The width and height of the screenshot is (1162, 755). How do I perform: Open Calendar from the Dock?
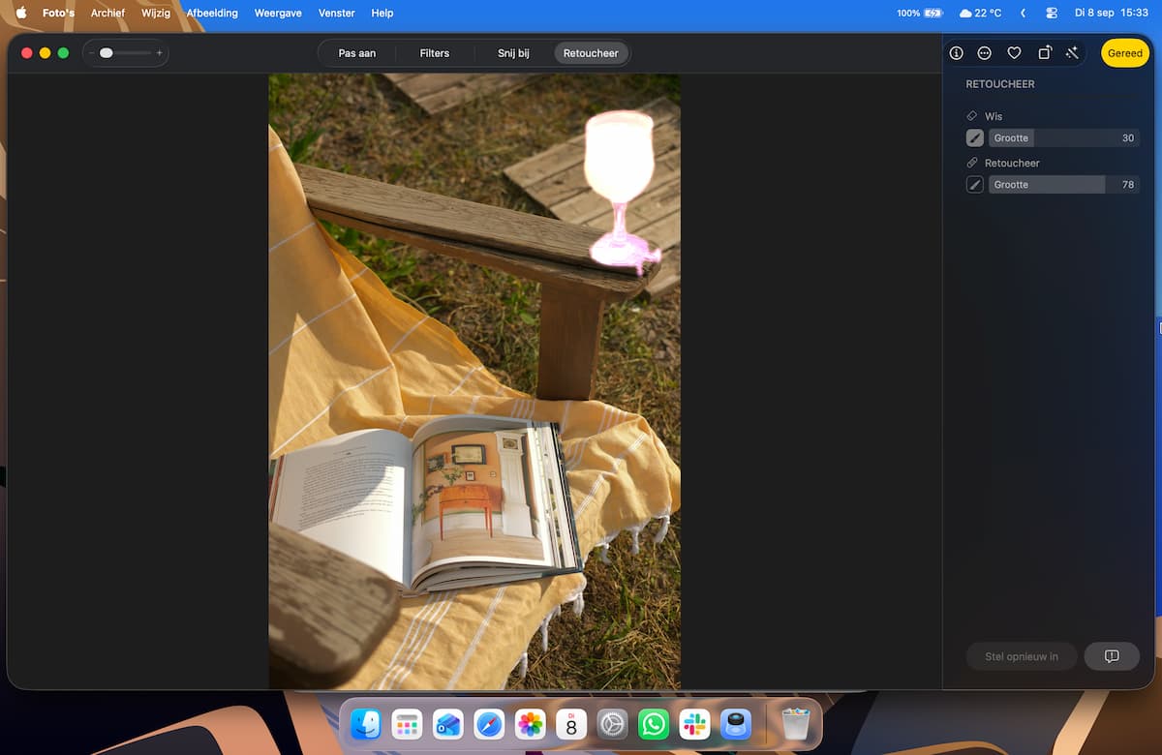click(x=571, y=724)
